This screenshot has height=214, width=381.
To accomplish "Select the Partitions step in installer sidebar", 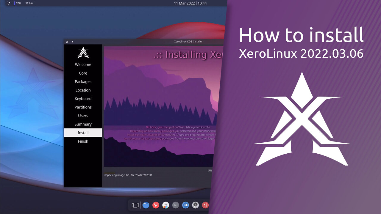I will point(83,107).
